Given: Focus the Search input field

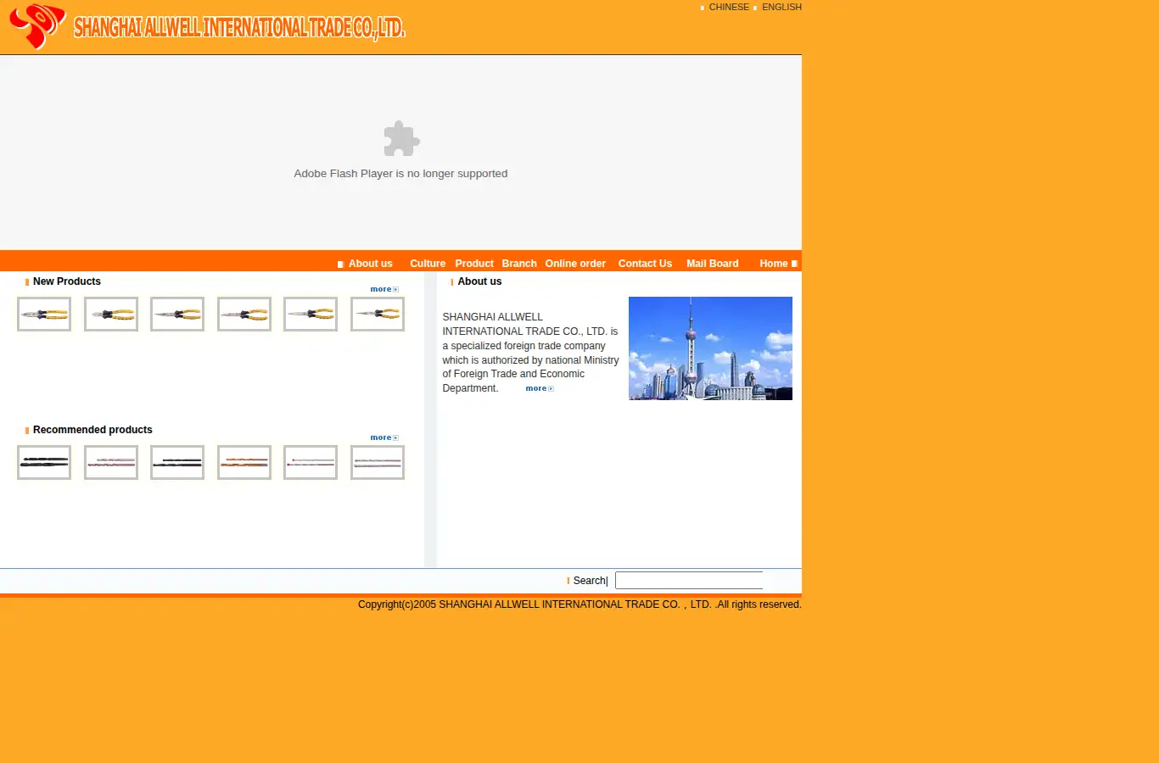Looking at the screenshot, I should (x=689, y=581).
